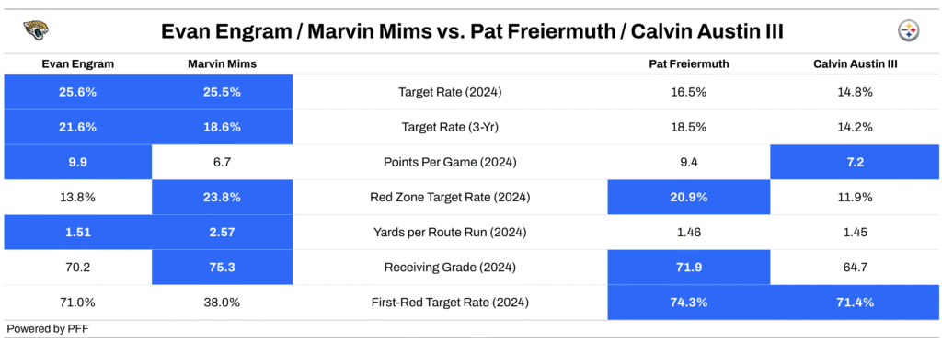Click Evan Engram's highlighted 25.6% cell
Screen dimensions: 942x354
point(78,92)
